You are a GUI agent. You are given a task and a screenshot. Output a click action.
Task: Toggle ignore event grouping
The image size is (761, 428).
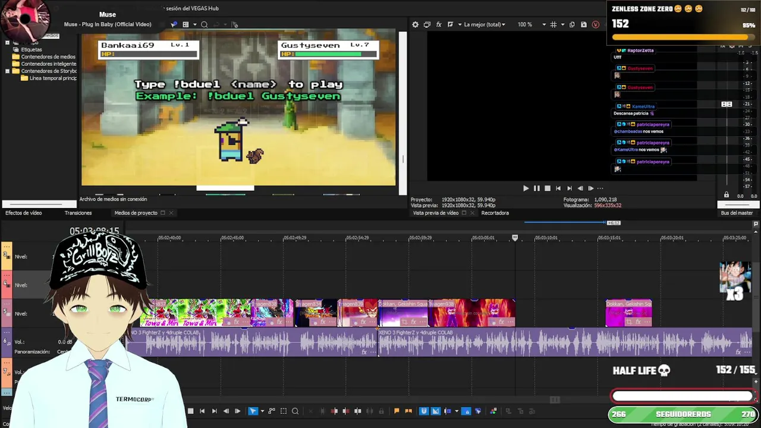(478, 411)
